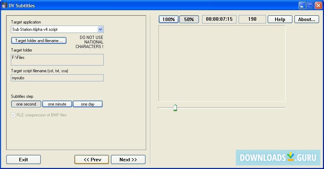Viewport: 324px width, 169px height.
Task: Click Target folder and filename button
Action: pos(39,41)
